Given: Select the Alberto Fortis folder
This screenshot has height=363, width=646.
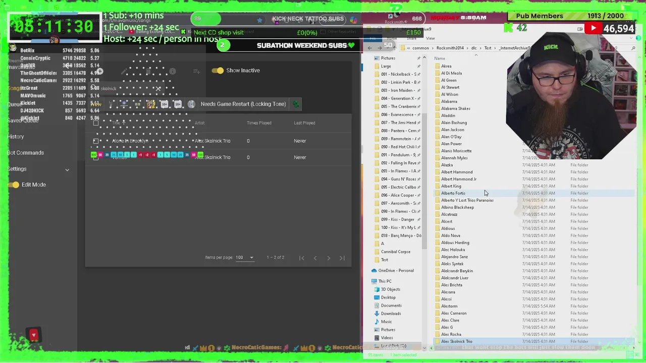Looking at the screenshot, I should pos(453,193).
